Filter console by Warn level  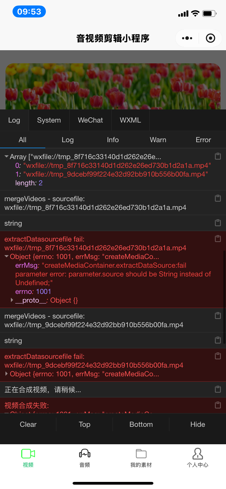point(158,140)
